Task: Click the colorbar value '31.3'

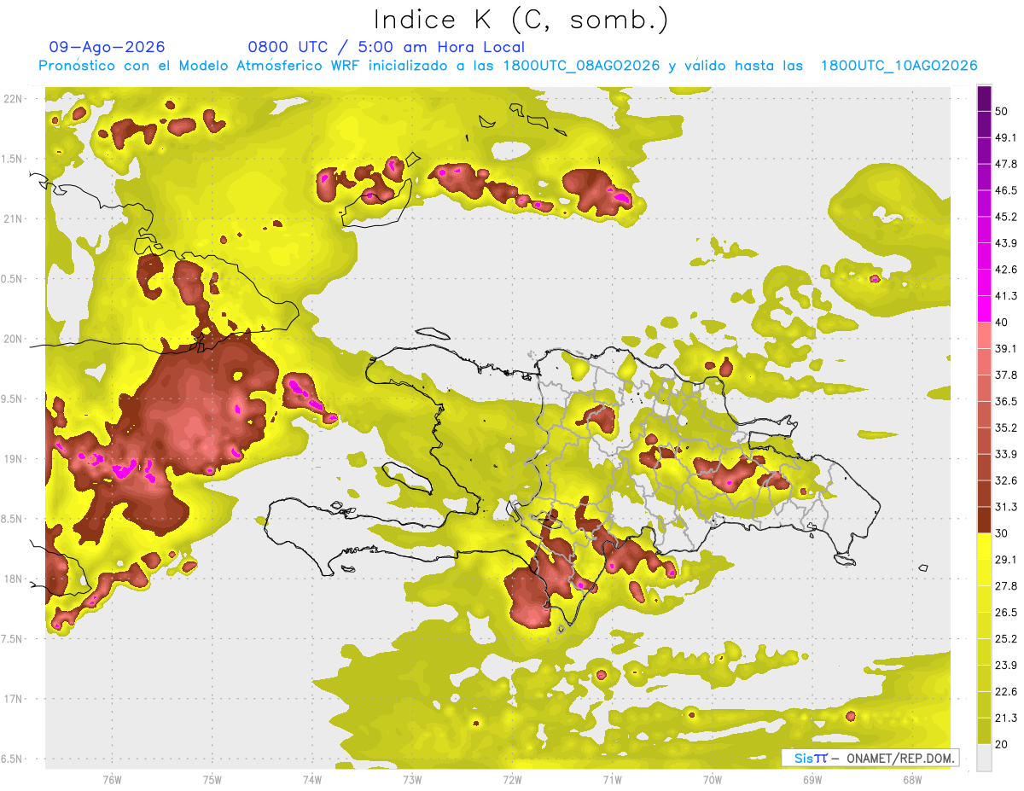Action: tap(1006, 507)
